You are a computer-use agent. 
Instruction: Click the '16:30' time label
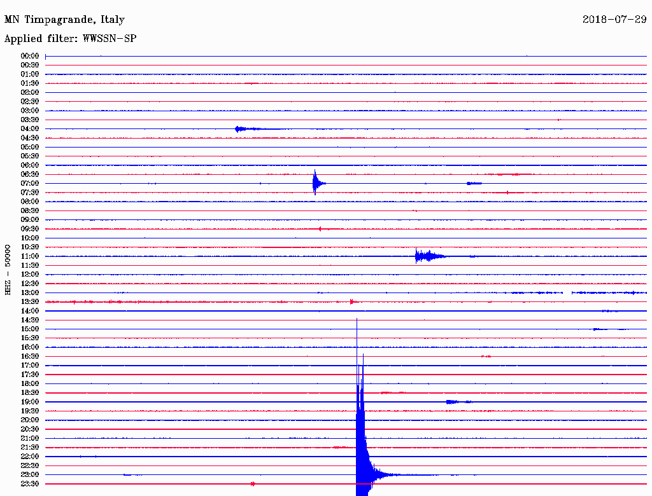pyautogui.click(x=30, y=357)
